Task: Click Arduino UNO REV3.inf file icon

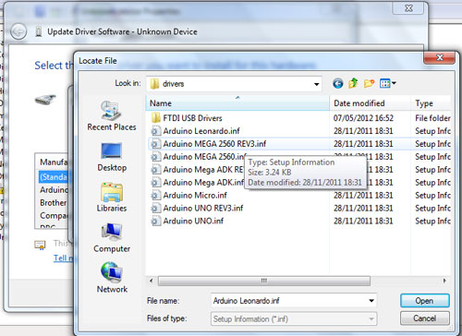Action: click(156, 209)
